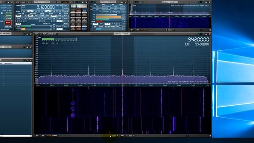This screenshot has height=143, width=254.
Task: Click the QMR memory recall button
Action: (24, 21)
